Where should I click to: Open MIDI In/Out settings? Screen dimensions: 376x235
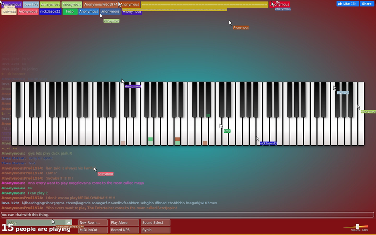(x=93, y=230)
